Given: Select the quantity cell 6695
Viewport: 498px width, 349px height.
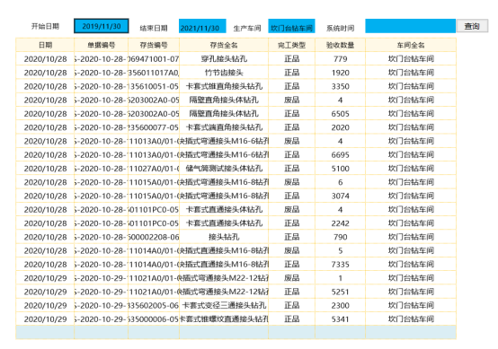Looking at the screenshot, I should coord(340,154).
